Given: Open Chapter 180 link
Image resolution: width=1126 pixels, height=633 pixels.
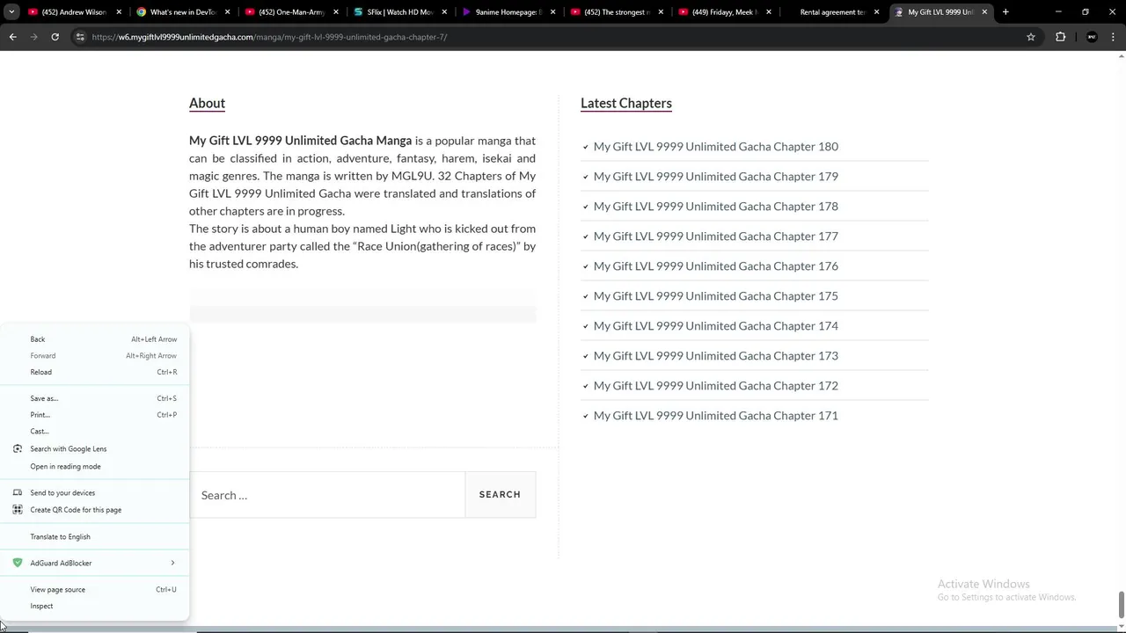Looking at the screenshot, I should [x=715, y=147].
